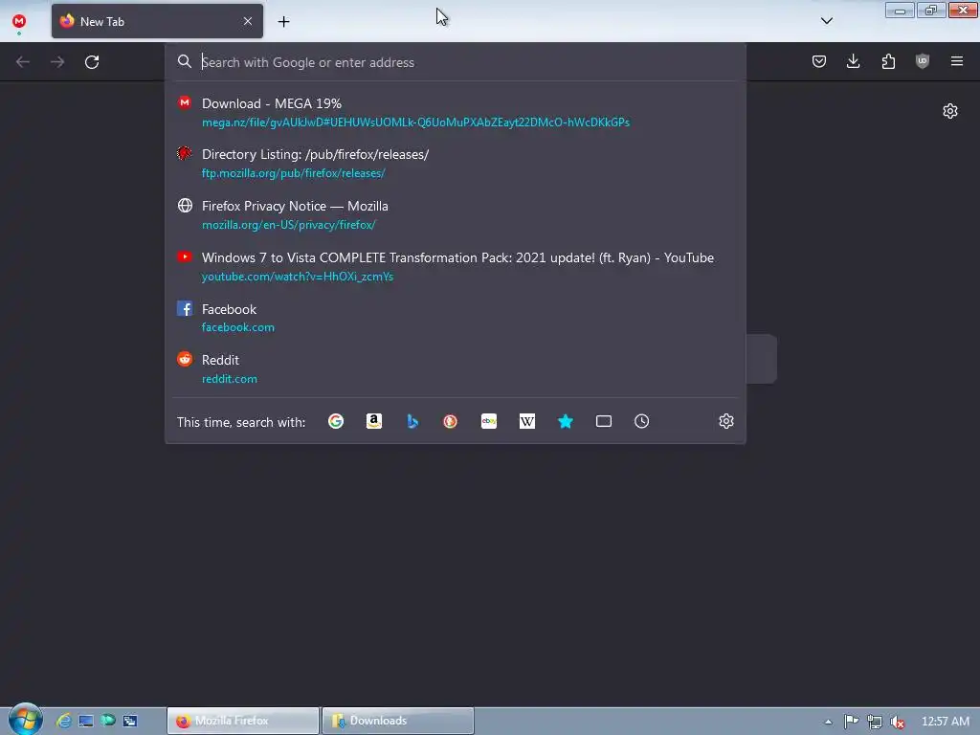Screen dimensions: 980x735
Task: Open Action Center flag tray icon
Action: (x=851, y=722)
